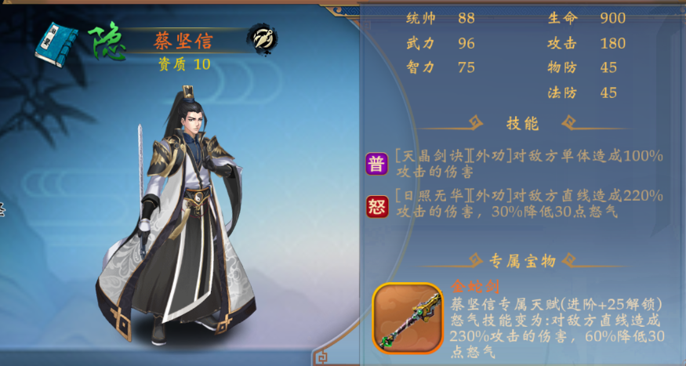
Task: Click the 天晶剑诀 skill description
Action: point(529,164)
